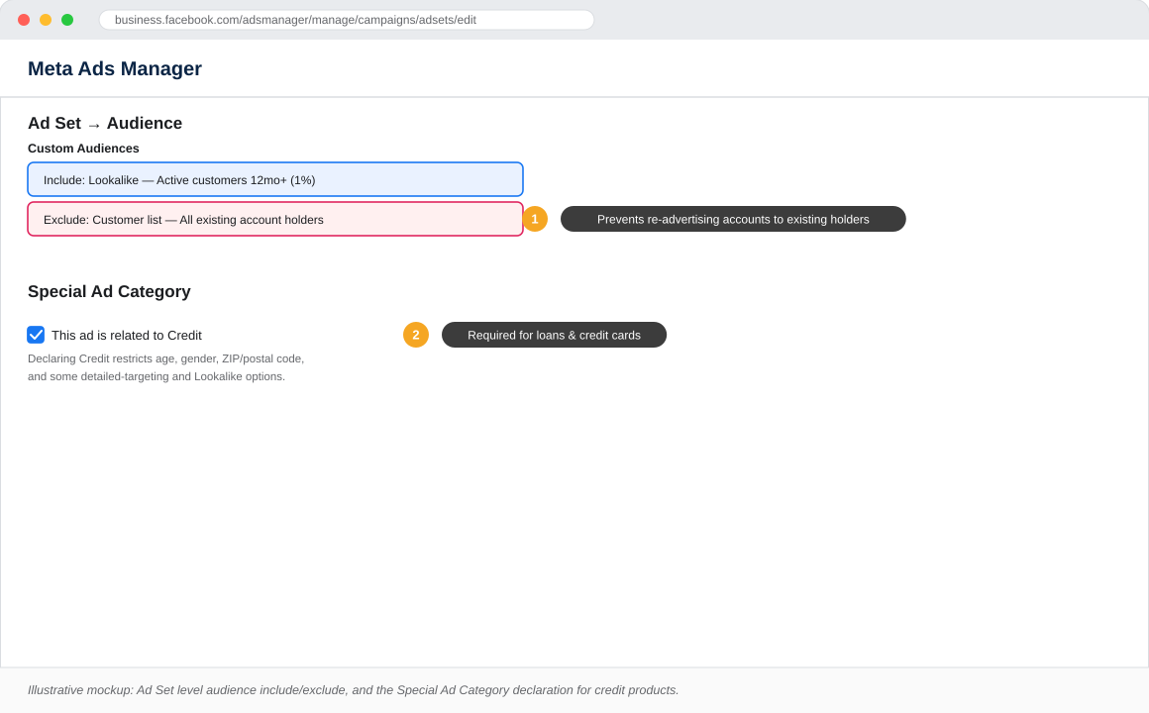Click the 'Declaring Credit restricts age' description text
Viewport: 1149px width, 713px height.
[165, 367]
